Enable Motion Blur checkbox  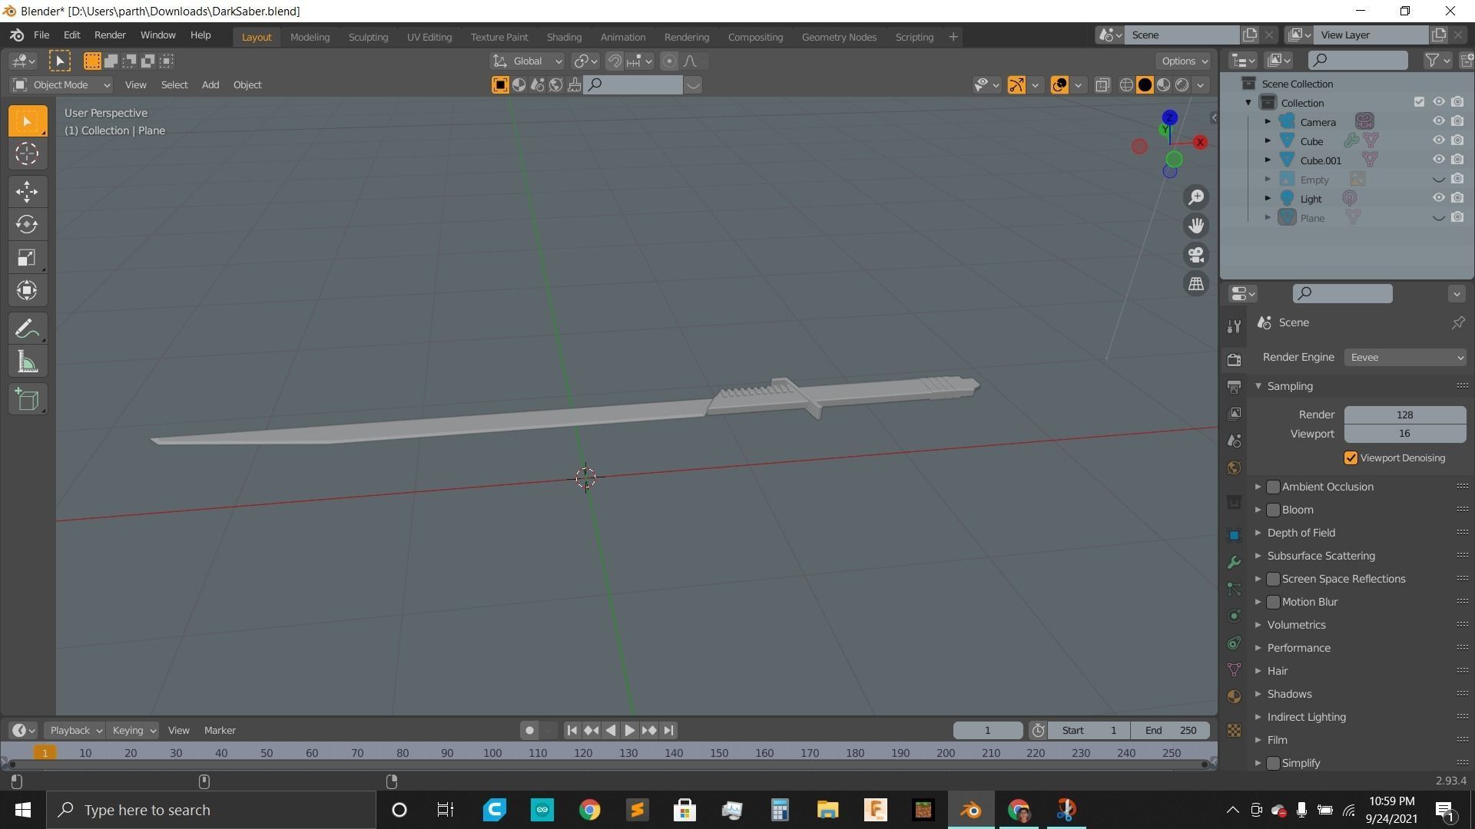pos(1273,602)
